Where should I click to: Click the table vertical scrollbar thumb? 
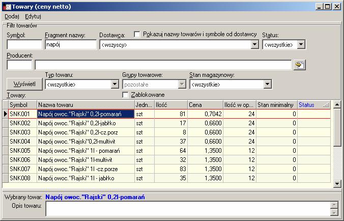click(337, 127)
